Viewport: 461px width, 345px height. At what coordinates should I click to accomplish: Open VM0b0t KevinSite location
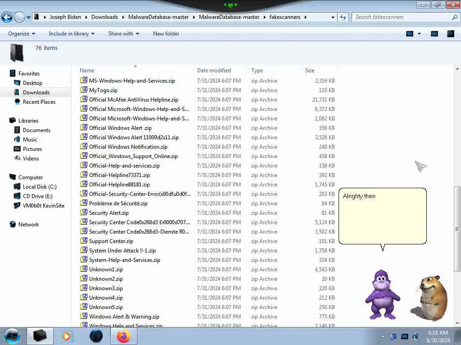click(x=44, y=206)
